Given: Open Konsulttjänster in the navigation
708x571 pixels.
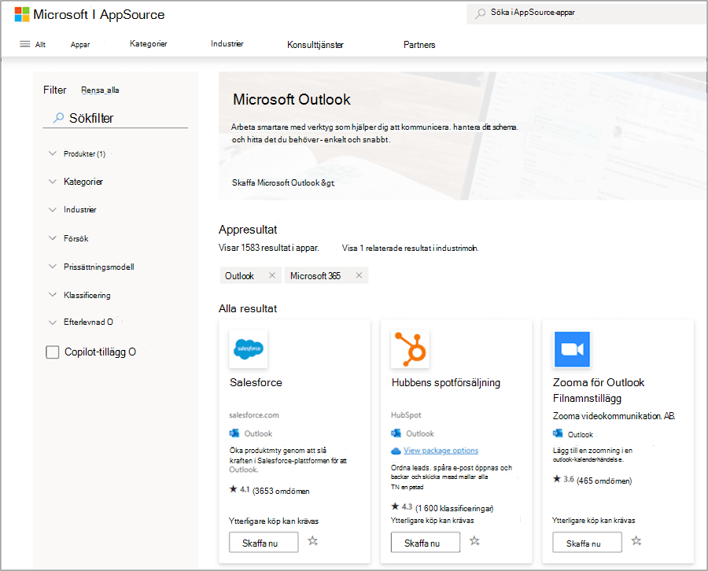Looking at the screenshot, I should [x=315, y=45].
